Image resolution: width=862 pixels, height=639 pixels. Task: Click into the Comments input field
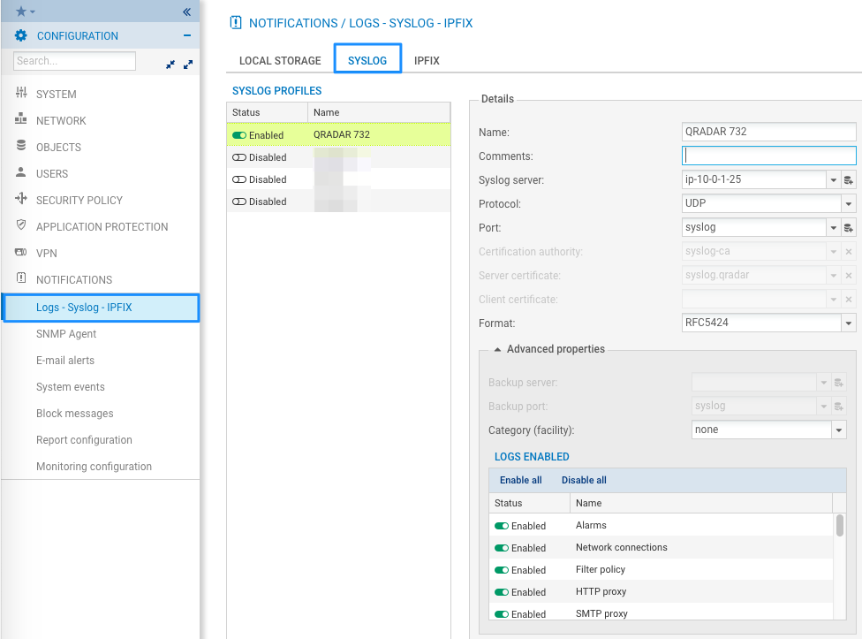(x=768, y=156)
